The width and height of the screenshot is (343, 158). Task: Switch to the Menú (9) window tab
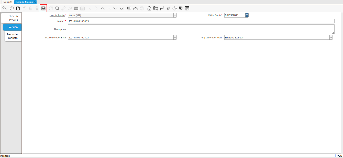coord(8,2)
